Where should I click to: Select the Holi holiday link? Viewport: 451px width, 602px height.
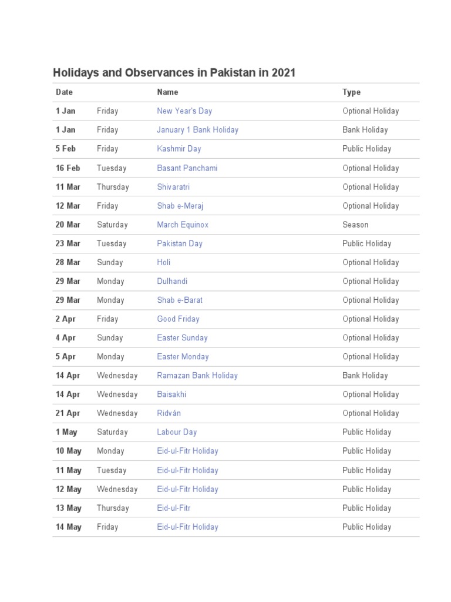164,262
